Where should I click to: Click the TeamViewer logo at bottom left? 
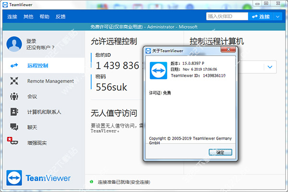tap(14, 178)
